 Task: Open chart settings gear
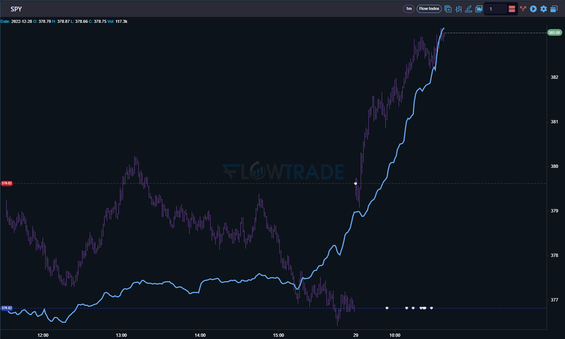click(x=543, y=8)
